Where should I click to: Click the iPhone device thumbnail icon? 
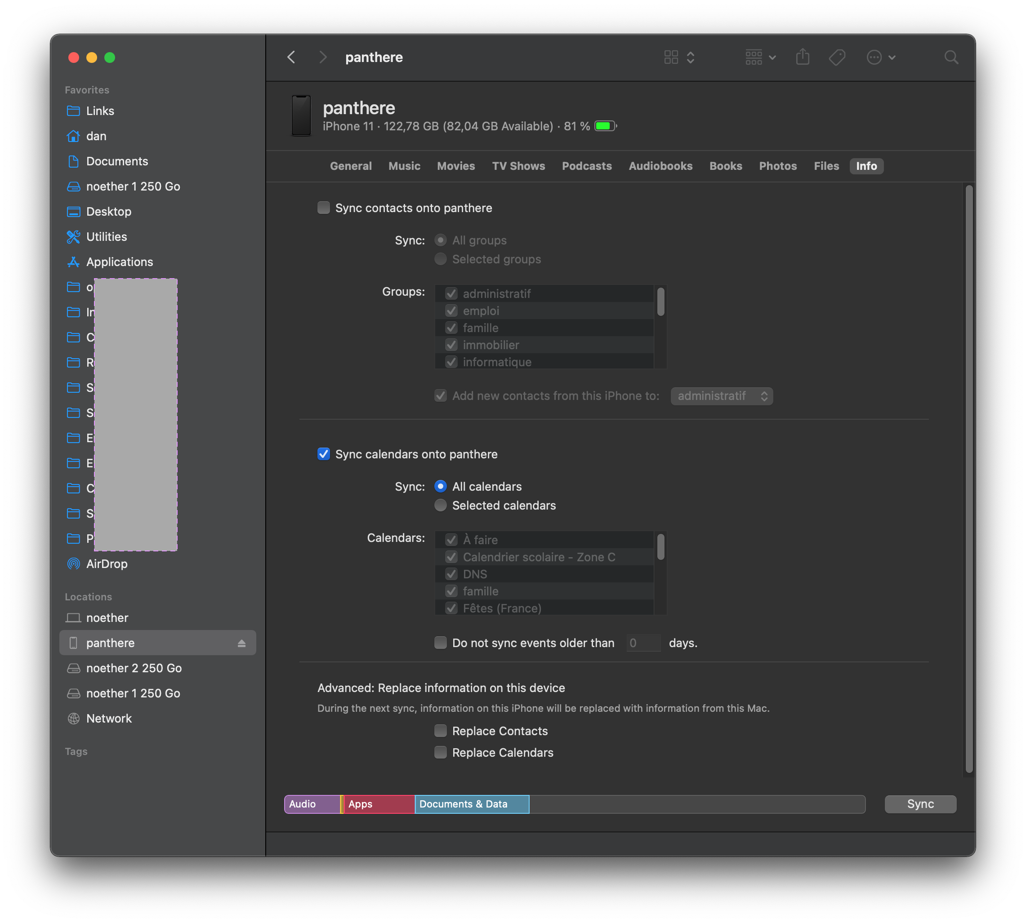301,116
